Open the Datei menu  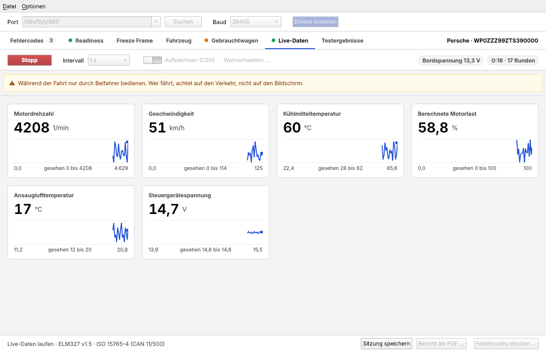click(x=9, y=6)
